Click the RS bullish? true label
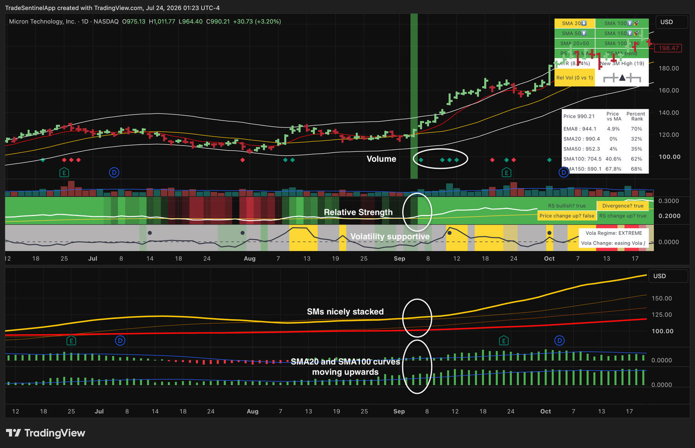 click(x=567, y=206)
